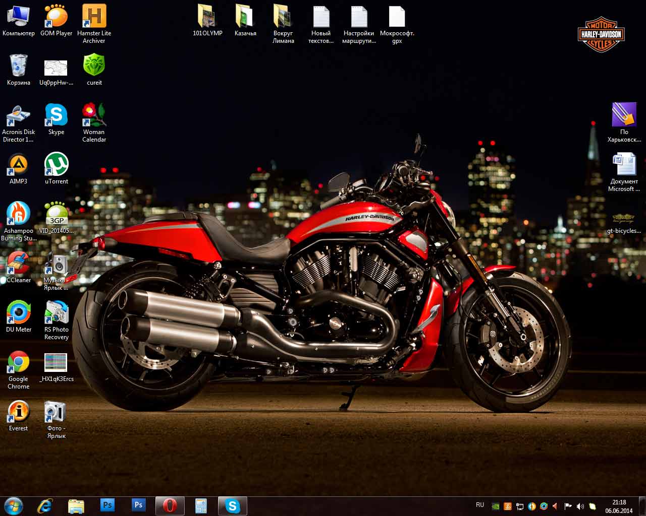The height and width of the screenshot is (516, 646).
Task: Open the GOM Player desktop shortcut
Action: 56,17
